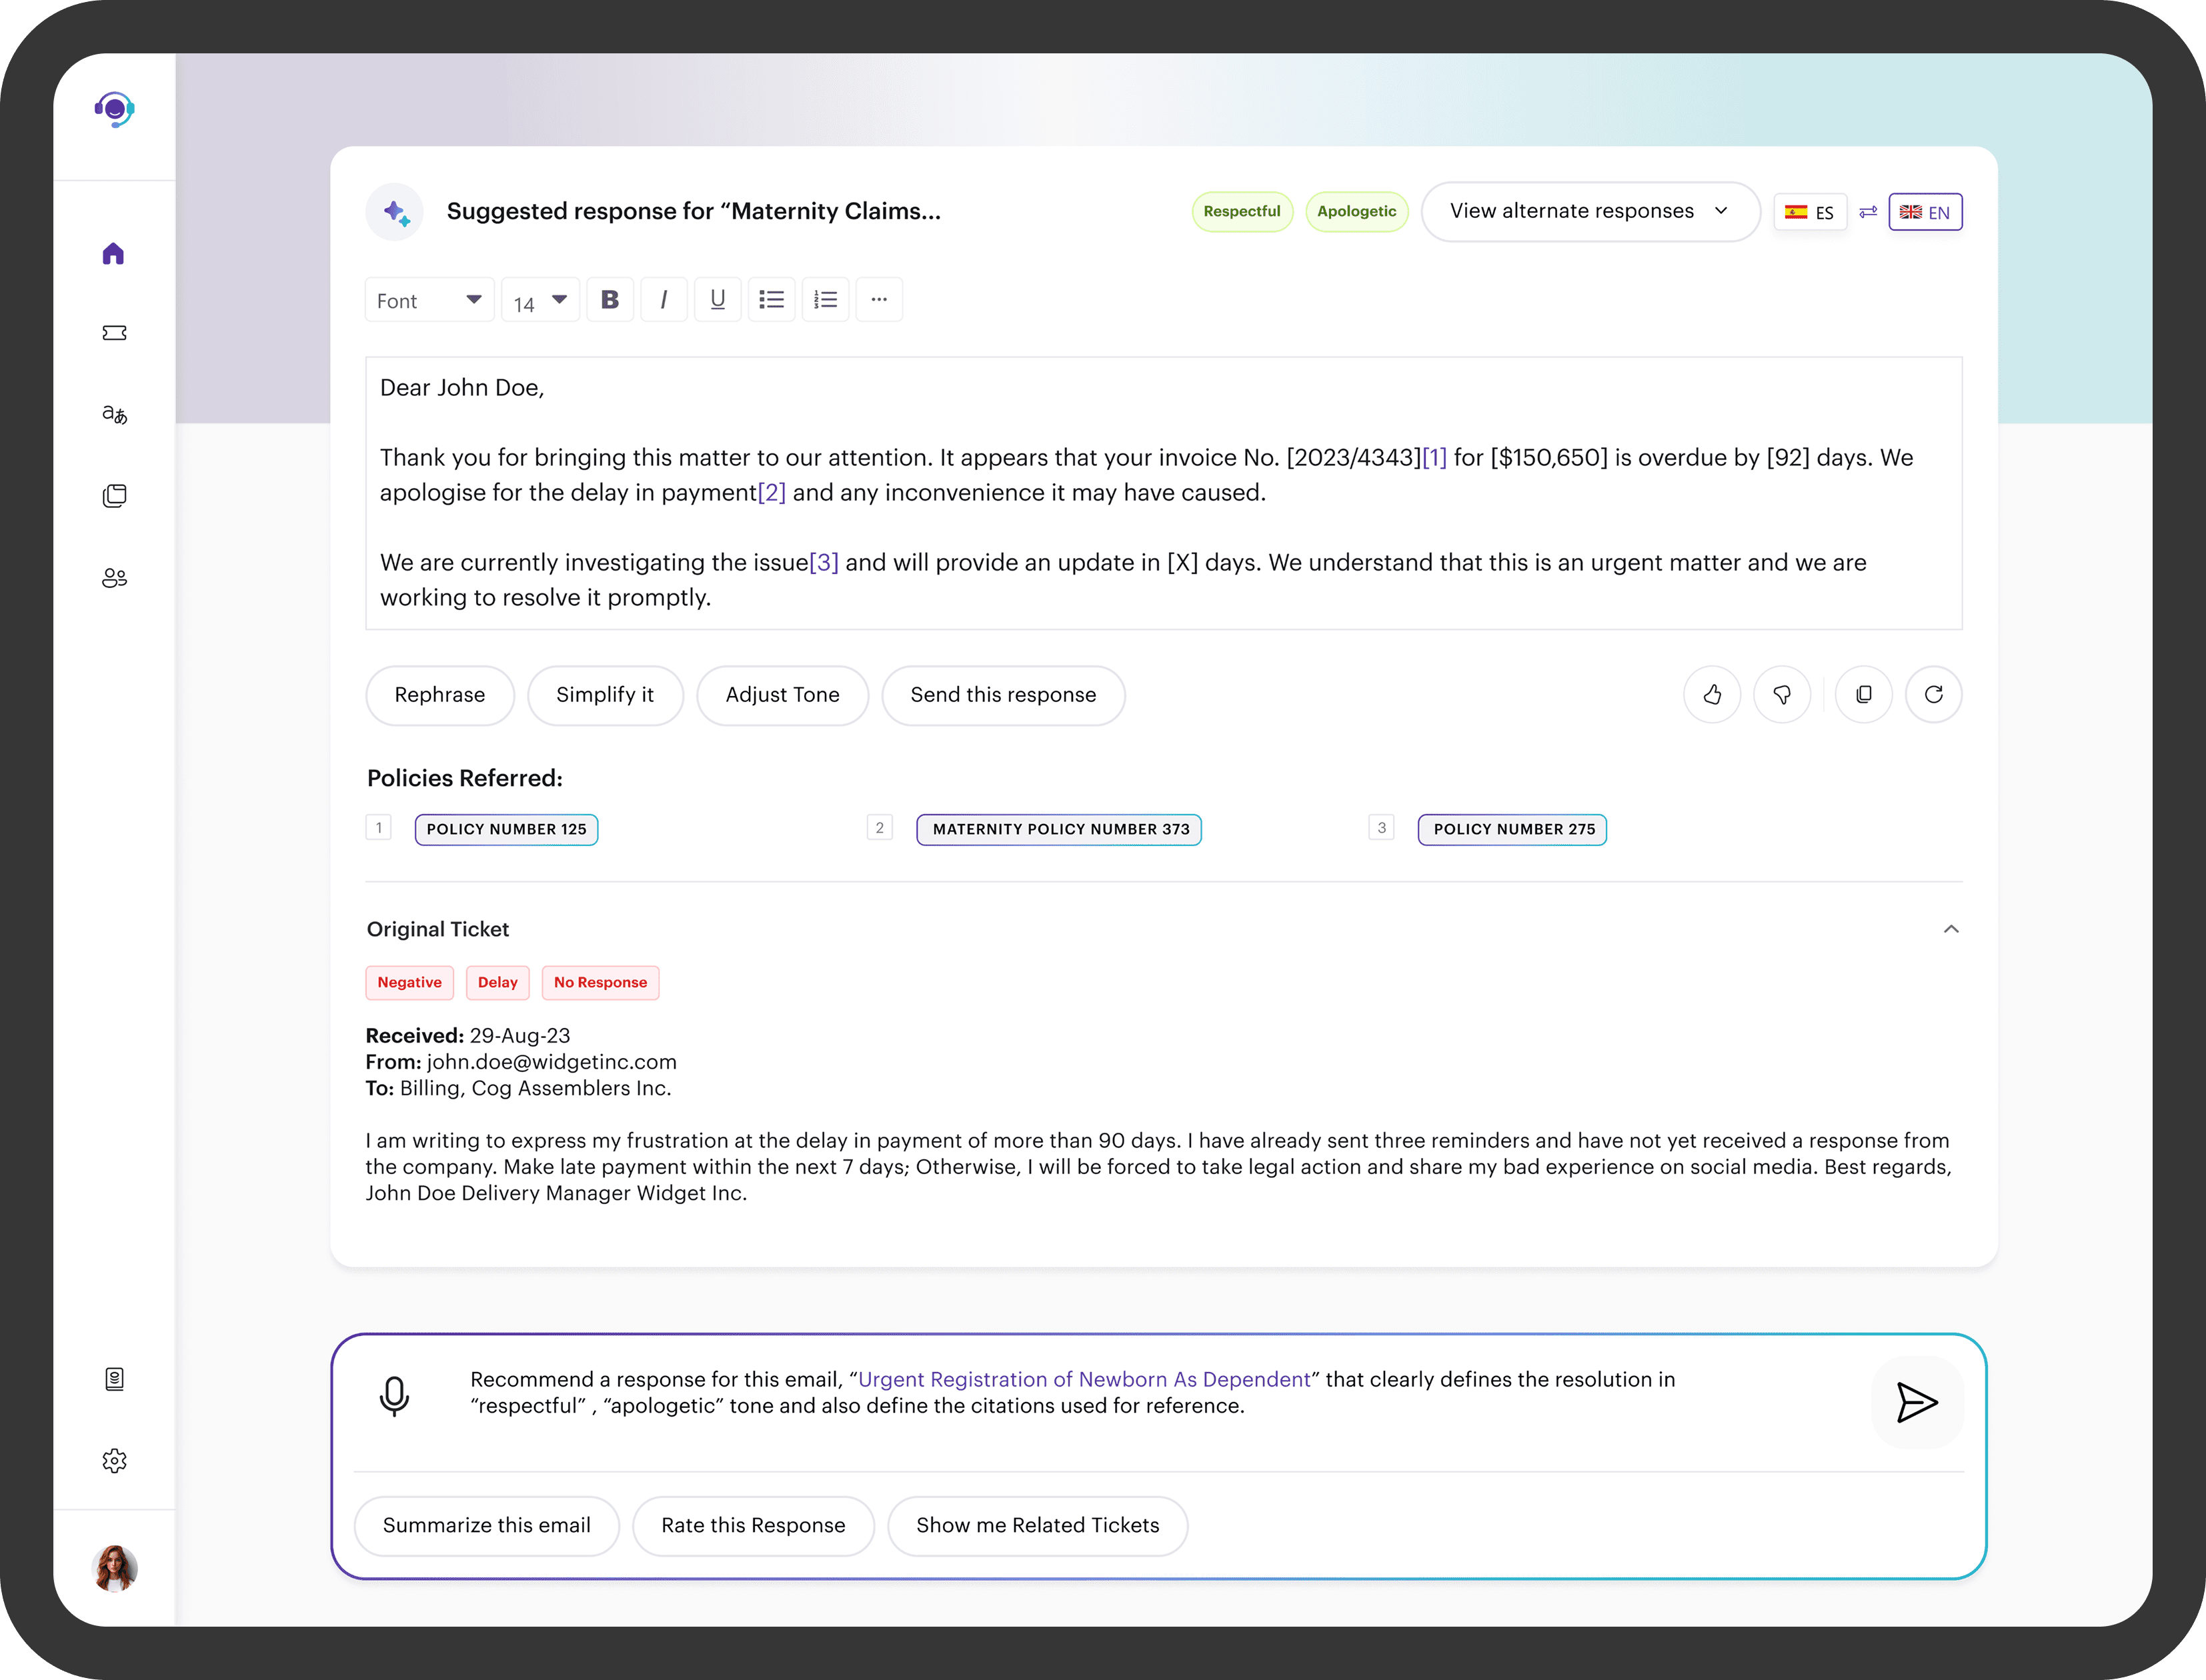This screenshot has width=2206, height=1680.
Task: Open the Urgent Registration of Newborn link
Action: tap(1084, 1379)
